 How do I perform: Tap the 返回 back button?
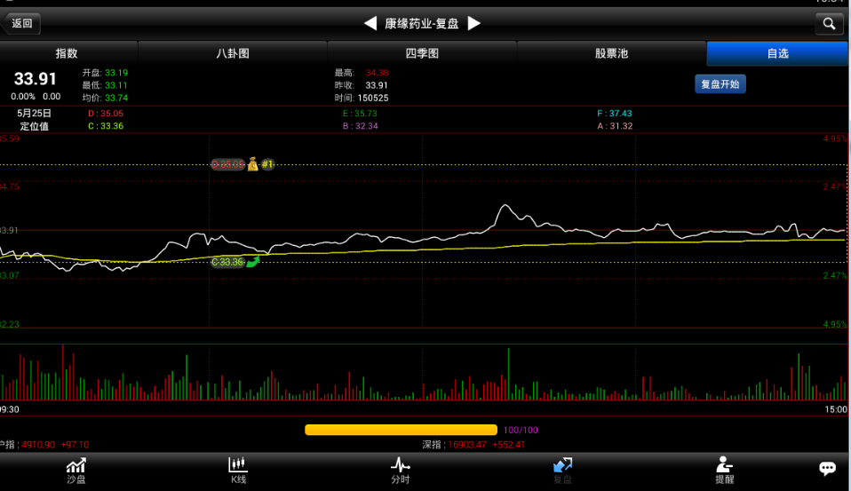[x=20, y=23]
